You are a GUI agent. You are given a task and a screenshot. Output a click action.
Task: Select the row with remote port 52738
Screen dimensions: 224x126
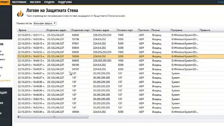[120, 39]
